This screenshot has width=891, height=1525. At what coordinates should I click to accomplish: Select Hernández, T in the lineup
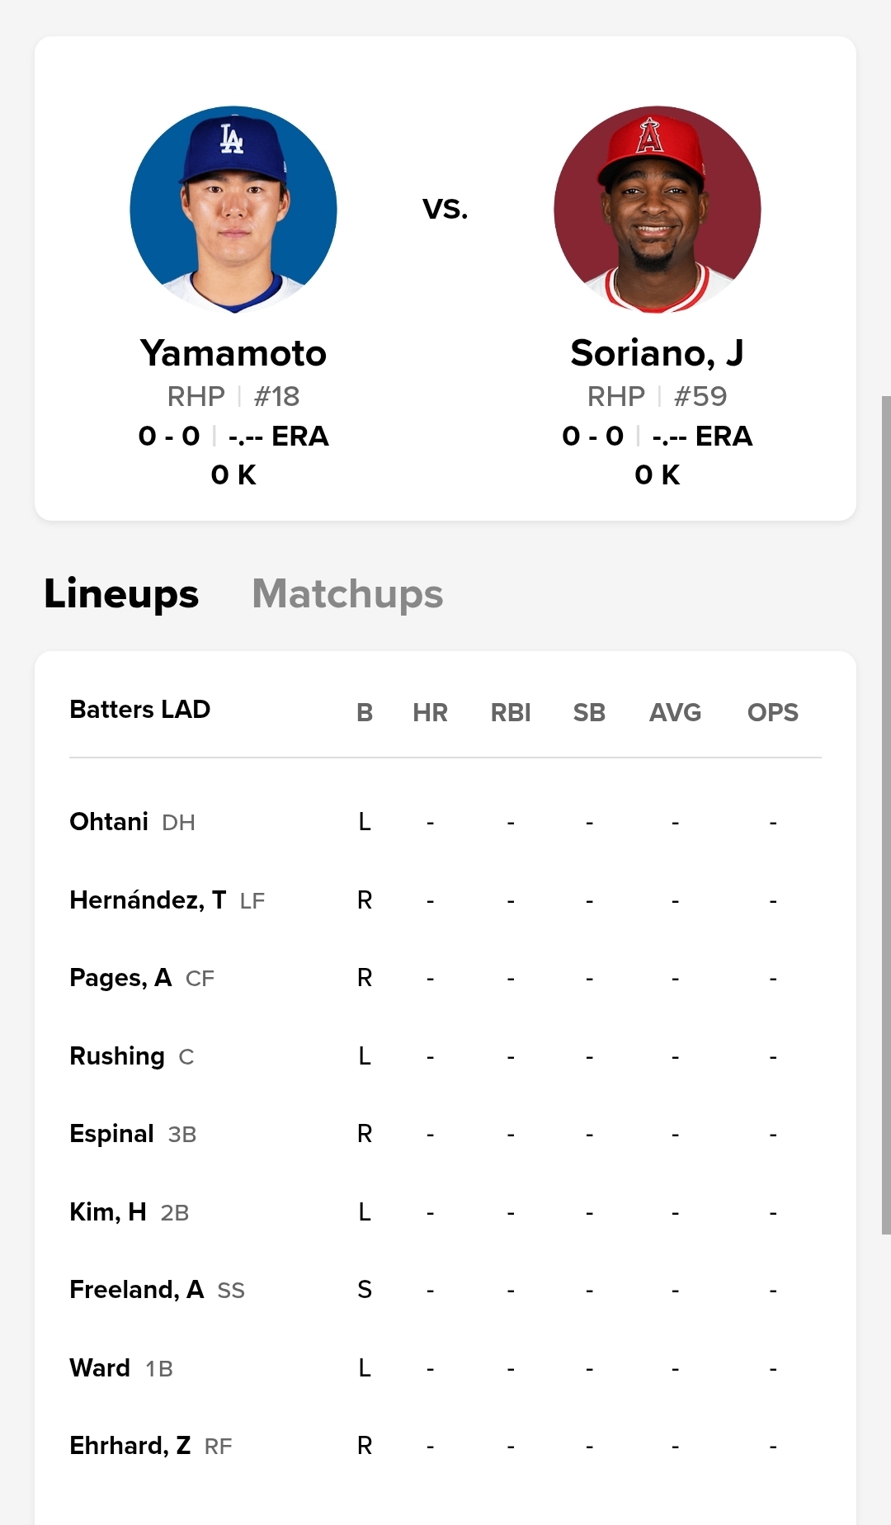click(148, 899)
